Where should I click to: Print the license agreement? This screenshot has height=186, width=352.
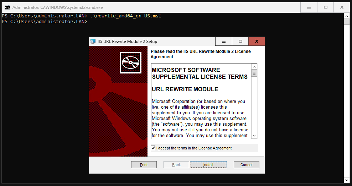[x=144, y=165]
